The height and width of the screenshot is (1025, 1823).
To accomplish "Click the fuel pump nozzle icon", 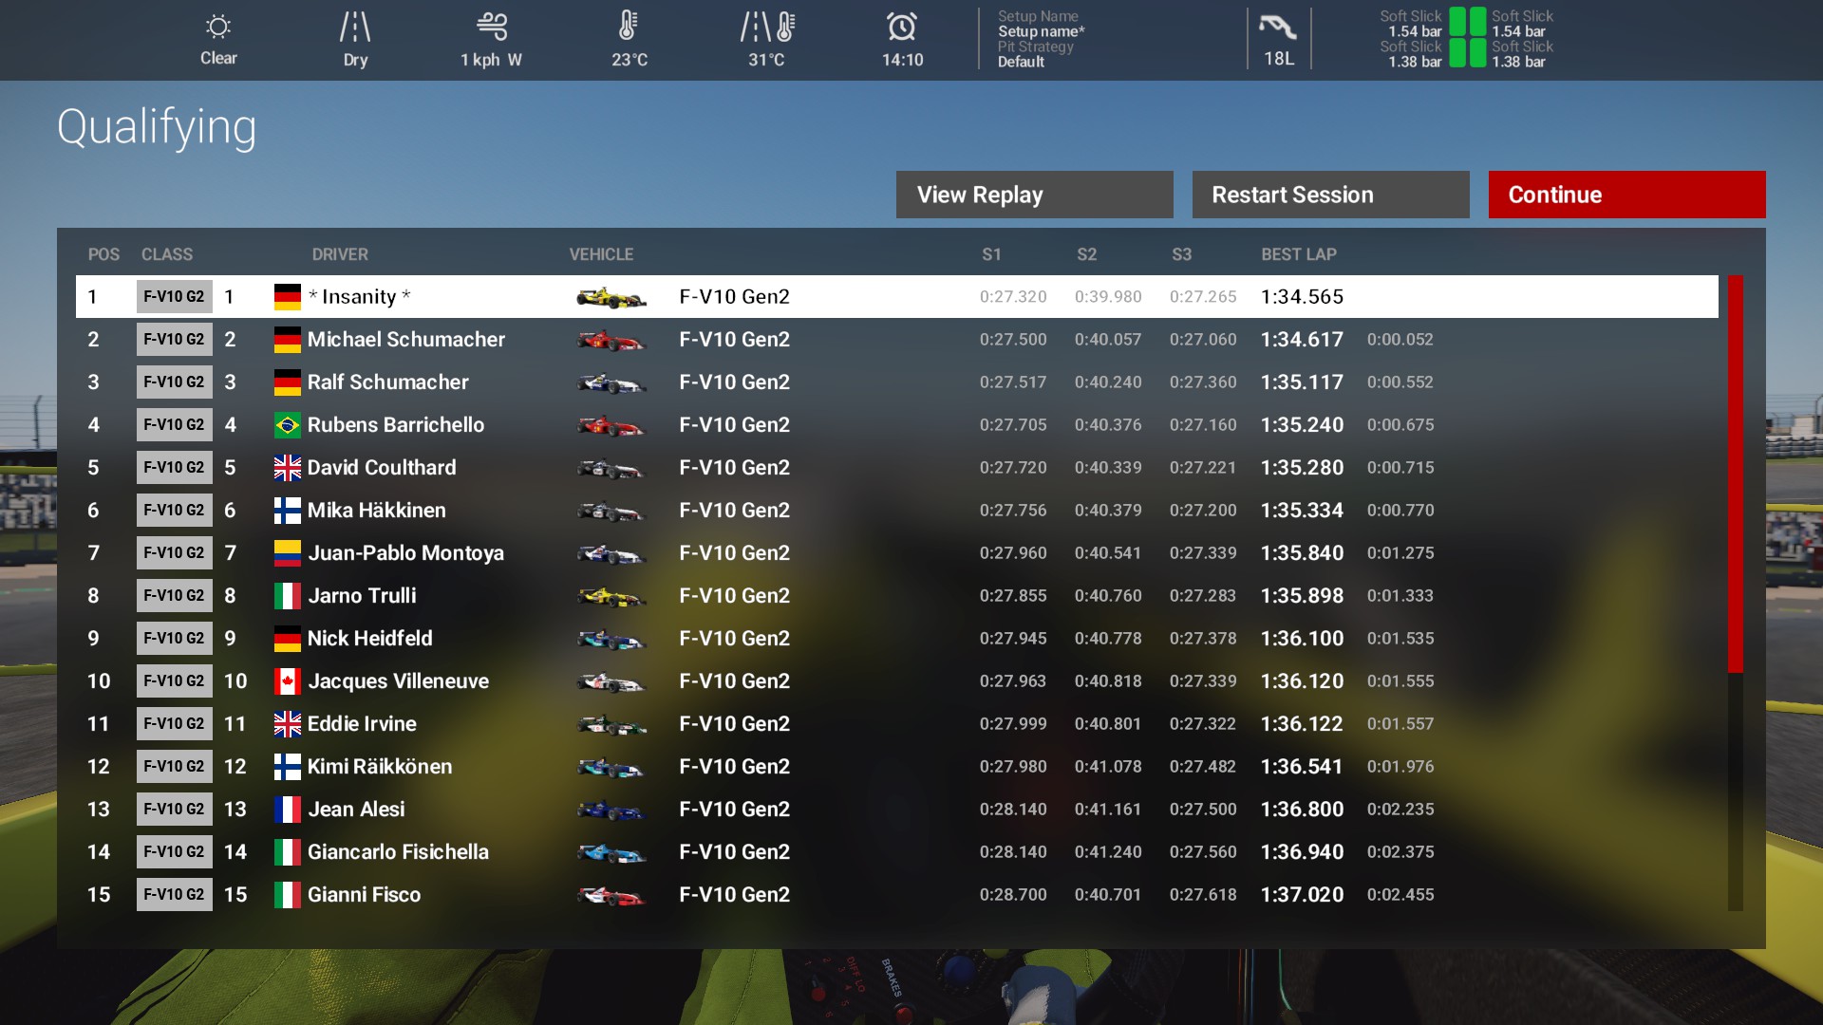I will click(x=1278, y=27).
